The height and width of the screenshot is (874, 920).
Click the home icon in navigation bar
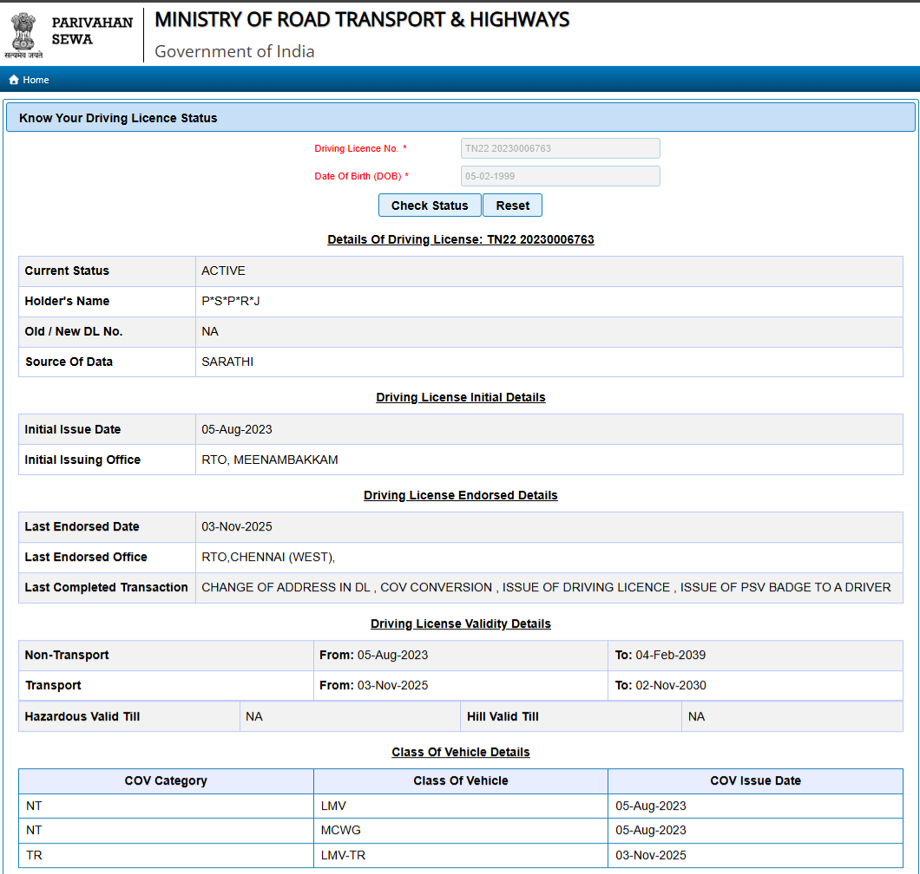click(x=14, y=80)
